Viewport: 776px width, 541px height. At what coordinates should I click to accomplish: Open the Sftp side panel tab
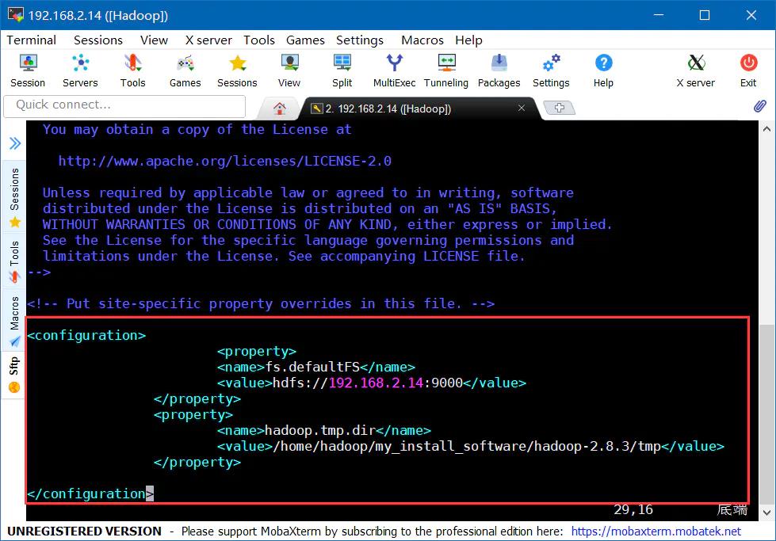point(14,374)
